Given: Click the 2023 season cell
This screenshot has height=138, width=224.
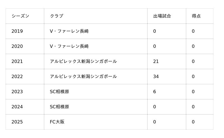Looking at the screenshot, I should (x=17, y=92).
